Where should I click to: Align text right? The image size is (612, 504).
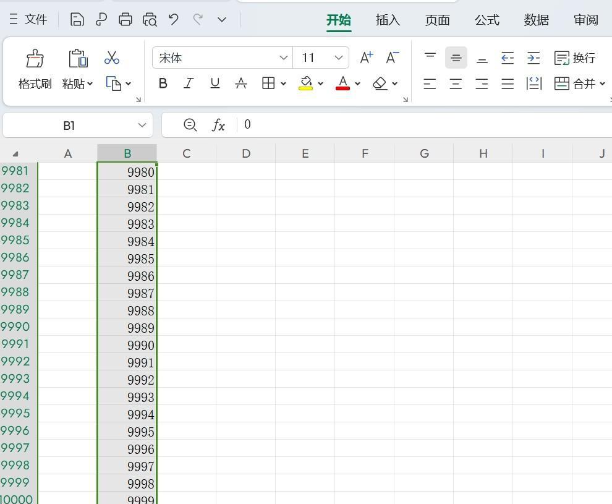coord(482,83)
